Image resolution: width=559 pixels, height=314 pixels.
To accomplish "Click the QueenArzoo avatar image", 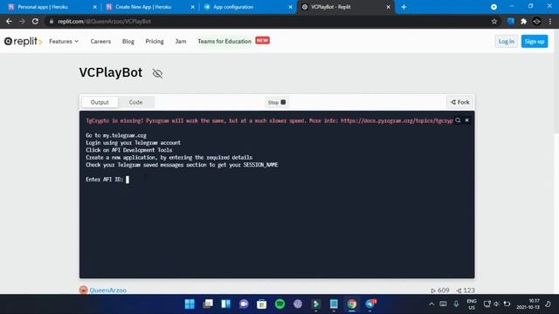I will [84, 290].
